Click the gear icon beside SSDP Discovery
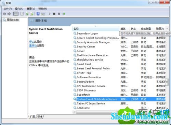The image size is (171, 125). pyautogui.click(x=75, y=91)
